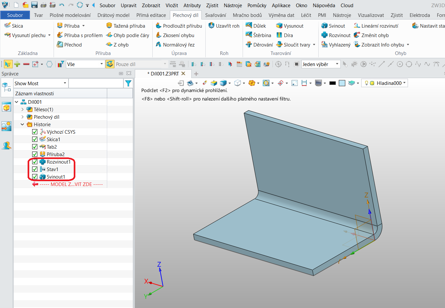Expand the Těleso(1) tree node
Viewport: 445px width, 308px height.
point(22,109)
